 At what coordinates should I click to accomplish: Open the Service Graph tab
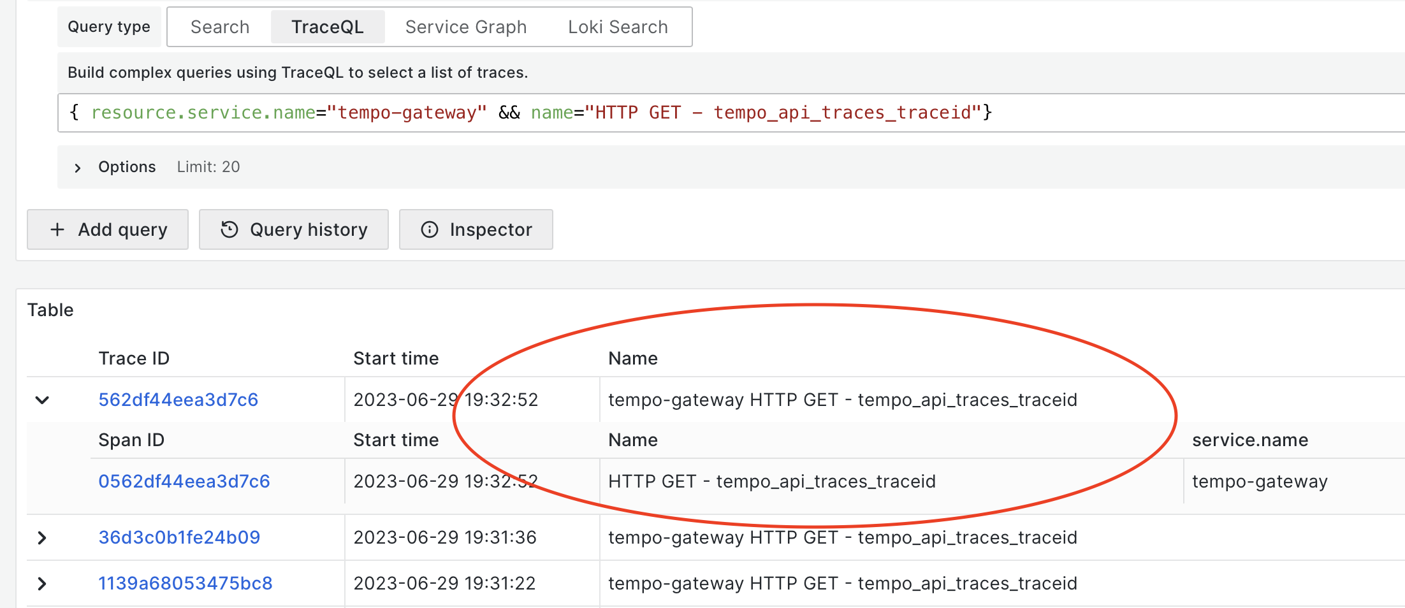point(466,26)
